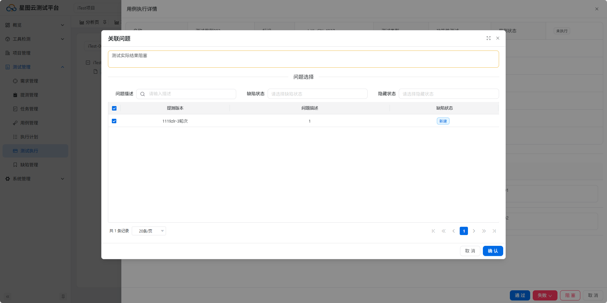Uncheck the 1119zlr-3轮次 row checkbox
Viewport: 607px width, 303px height.
(114, 121)
